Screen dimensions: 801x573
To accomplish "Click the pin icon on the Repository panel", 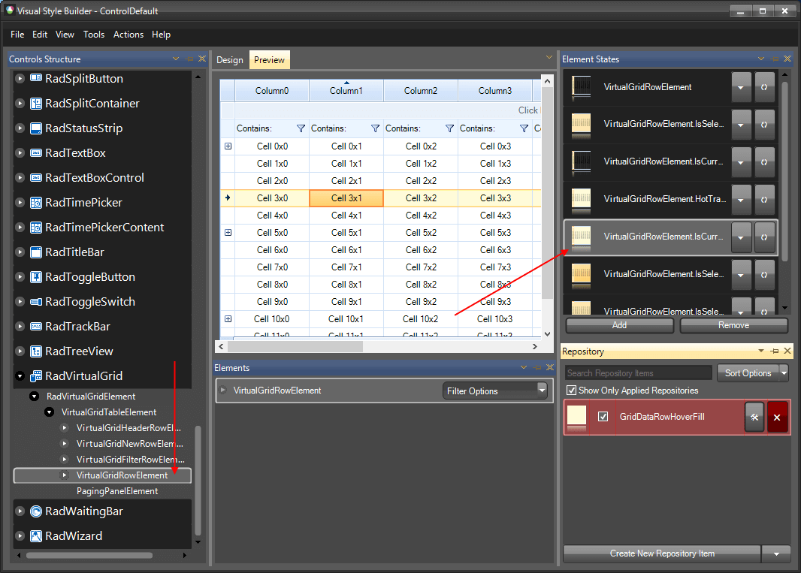I will [x=774, y=351].
